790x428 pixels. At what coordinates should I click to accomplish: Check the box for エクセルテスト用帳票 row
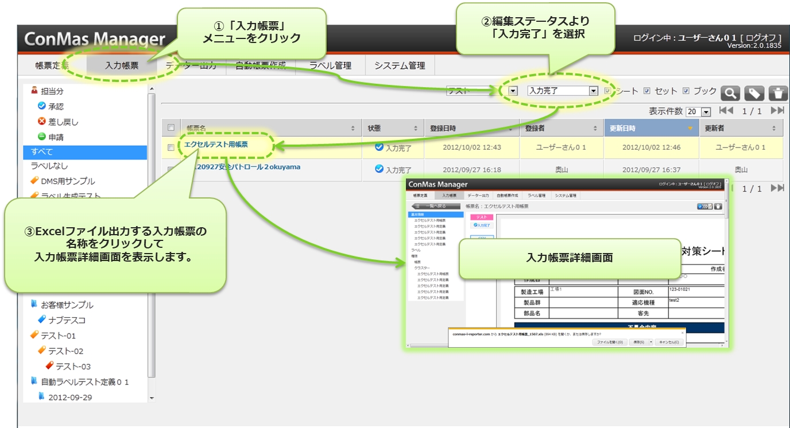pyautogui.click(x=171, y=147)
